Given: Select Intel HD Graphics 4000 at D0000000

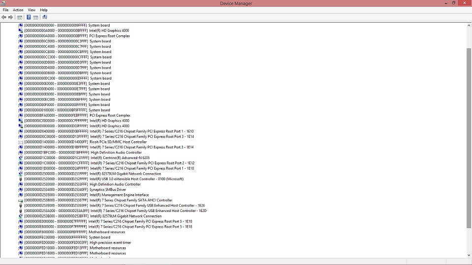Looking at the screenshot, I should 77,126.
